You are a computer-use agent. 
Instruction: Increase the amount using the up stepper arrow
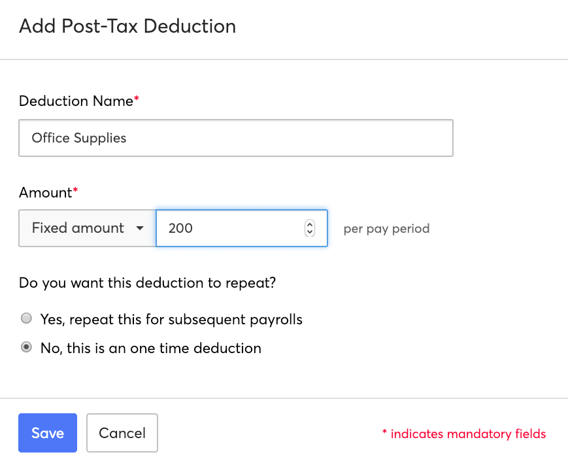pos(310,224)
